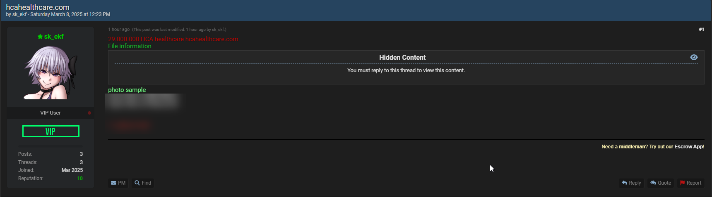Click the envelope icon on PM button
The width and height of the screenshot is (712, 197).
113,183
